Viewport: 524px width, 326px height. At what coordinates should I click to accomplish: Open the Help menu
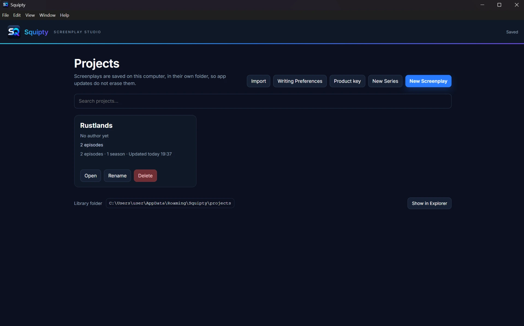click(64, 15)
